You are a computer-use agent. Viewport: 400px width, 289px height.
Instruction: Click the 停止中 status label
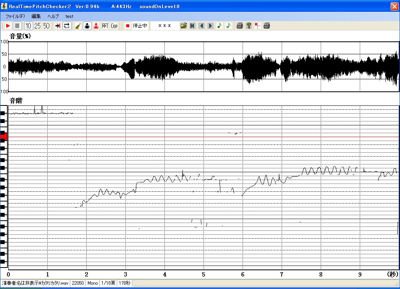coord(140,26)
